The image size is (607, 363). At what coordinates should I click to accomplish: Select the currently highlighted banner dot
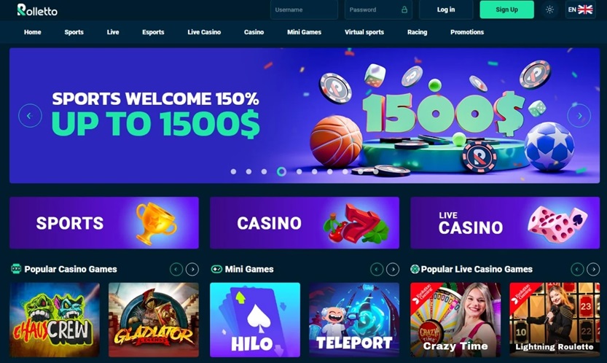tap(282, 171)
